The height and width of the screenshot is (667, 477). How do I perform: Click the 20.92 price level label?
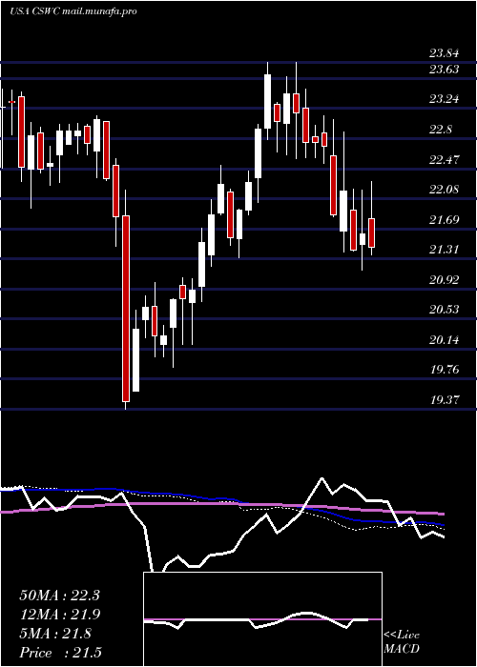(445, 280)
